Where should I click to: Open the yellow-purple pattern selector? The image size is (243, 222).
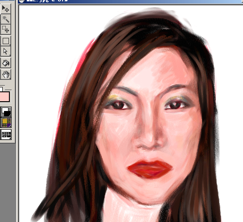click(x=6, y=123)
